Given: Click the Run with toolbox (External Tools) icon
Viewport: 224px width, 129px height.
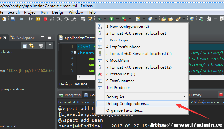Looking at the screenshot, I should click(124, 19).
